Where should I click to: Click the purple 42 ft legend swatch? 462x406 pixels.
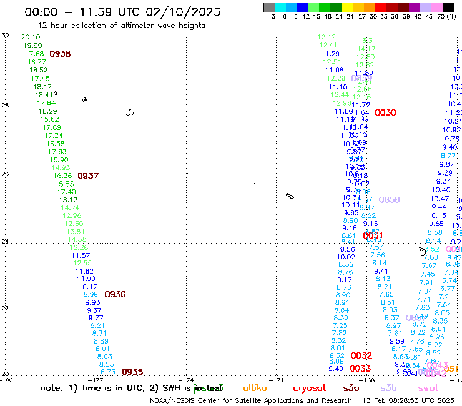415,7
